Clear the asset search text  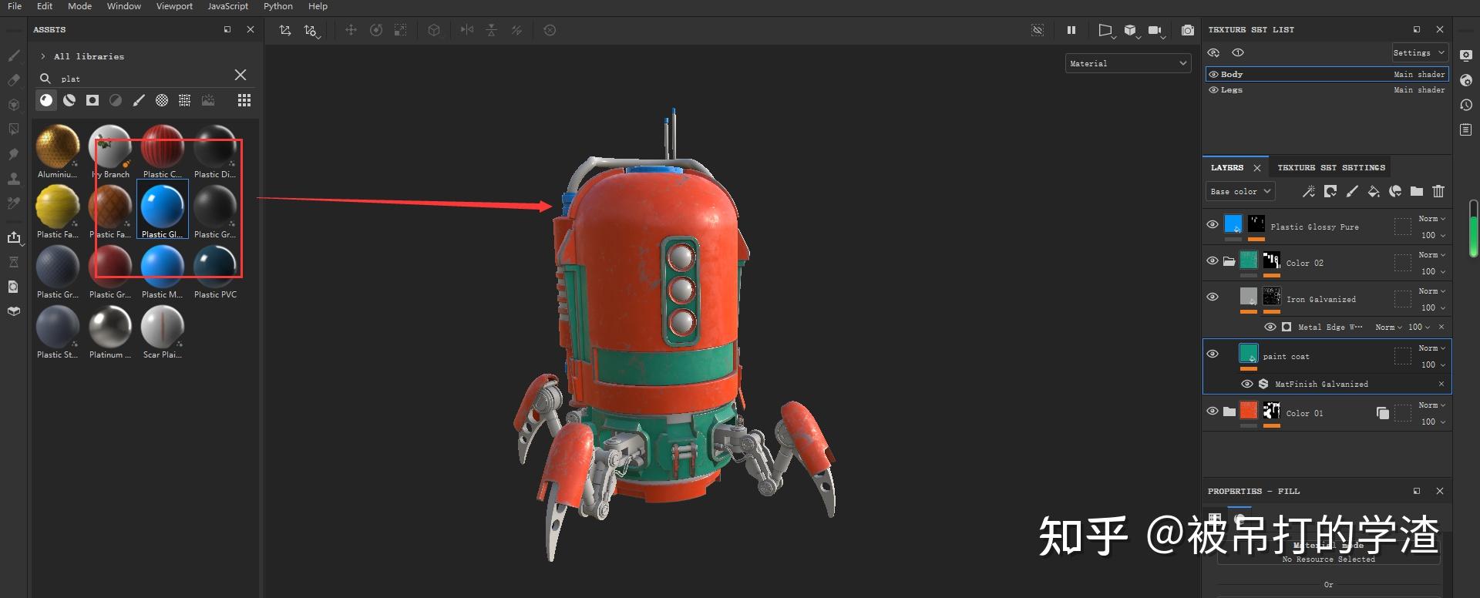click(240, 75)
